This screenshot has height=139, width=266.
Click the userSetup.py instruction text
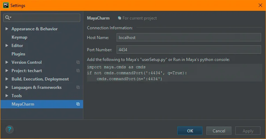point(158,60)
